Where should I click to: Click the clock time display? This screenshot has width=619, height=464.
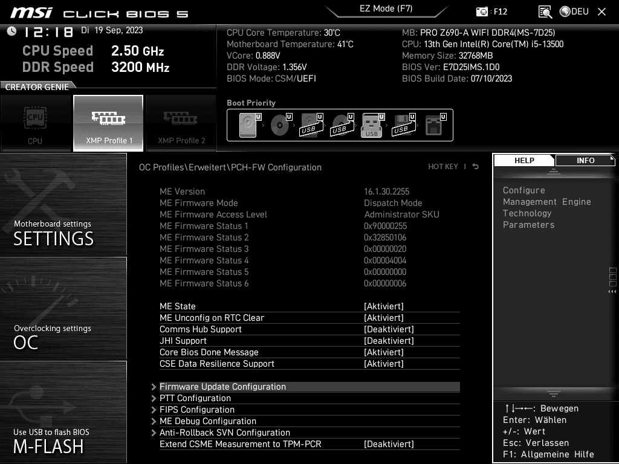pyautogui.click(x=48, y=31)
